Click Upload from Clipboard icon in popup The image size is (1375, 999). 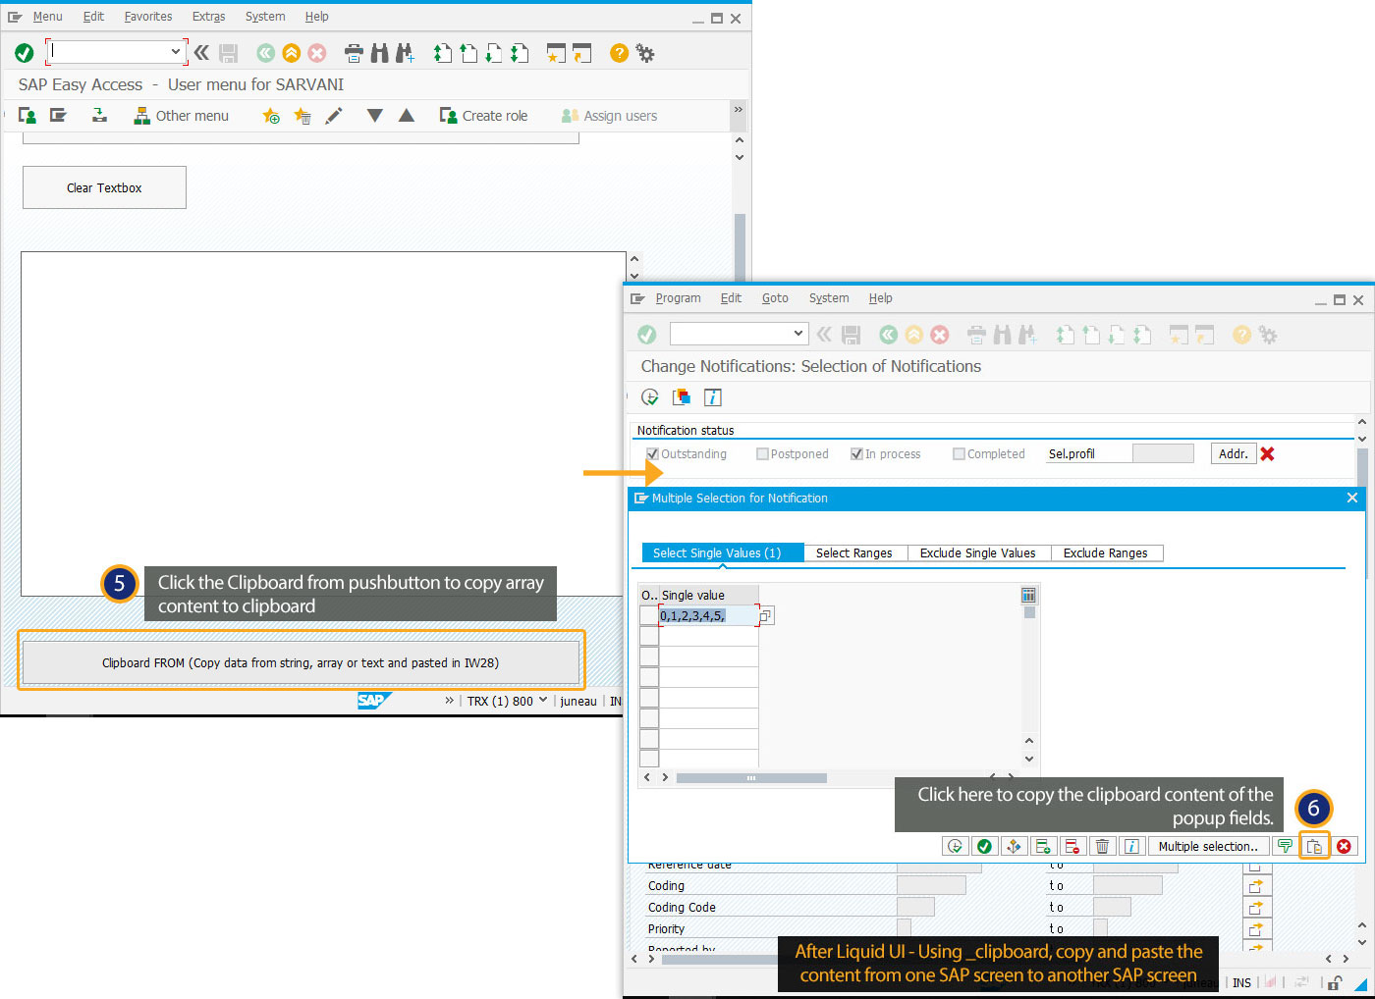(1314, 846)
